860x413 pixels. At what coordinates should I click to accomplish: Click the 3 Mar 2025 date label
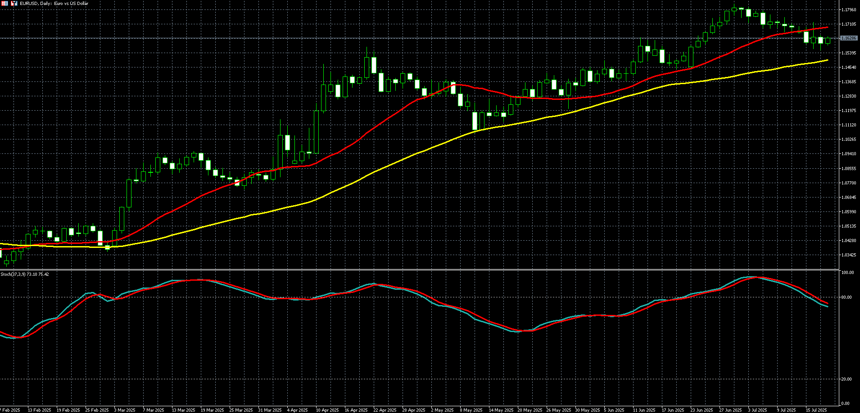click(x=125, y=410)
